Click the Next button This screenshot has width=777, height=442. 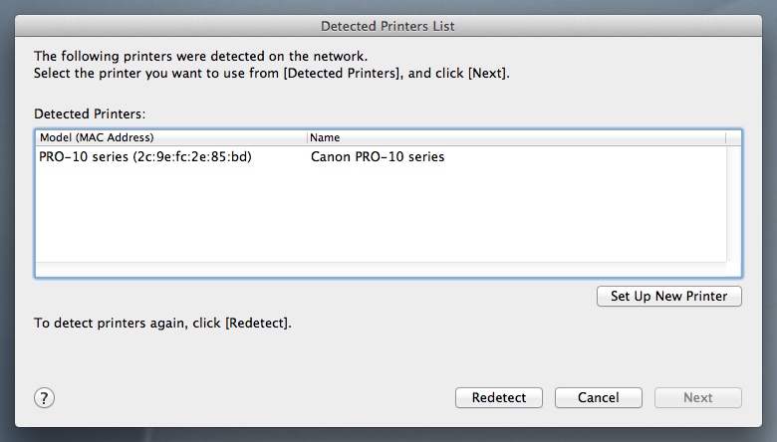697,397
